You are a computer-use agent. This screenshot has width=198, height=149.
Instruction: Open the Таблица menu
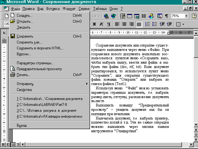coord(100,9)
